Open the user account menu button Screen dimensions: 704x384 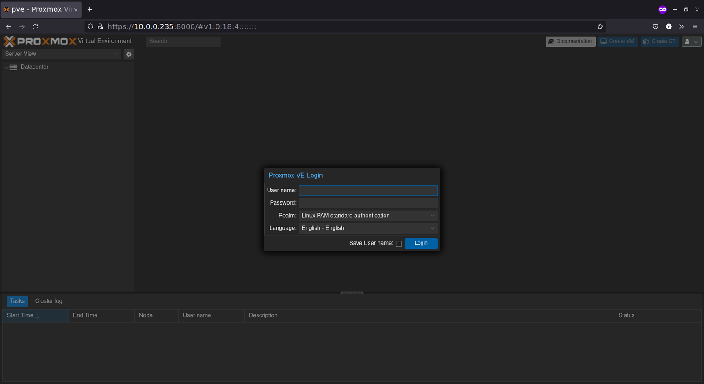coord(692,41)
